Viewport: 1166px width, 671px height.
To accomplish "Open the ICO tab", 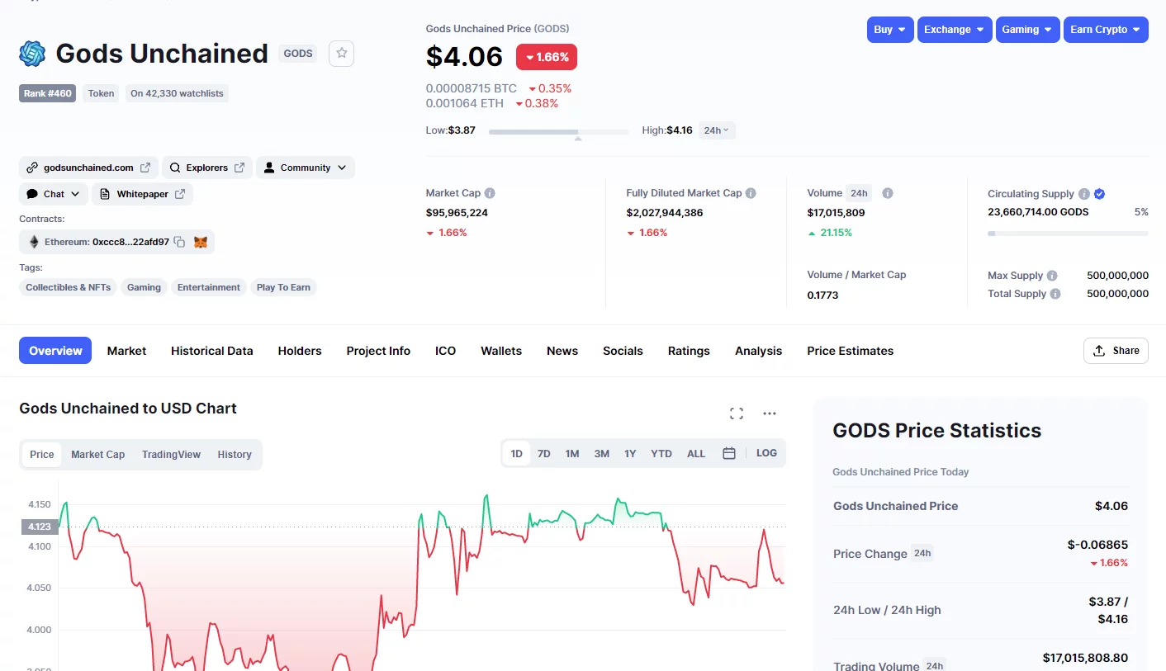I will pos(446,351).
